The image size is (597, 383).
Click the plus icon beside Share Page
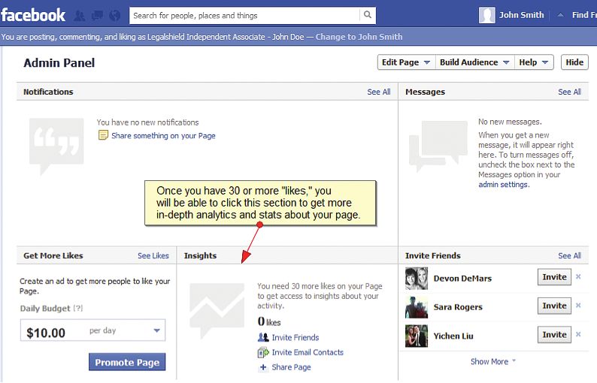(x=262, y=367)
